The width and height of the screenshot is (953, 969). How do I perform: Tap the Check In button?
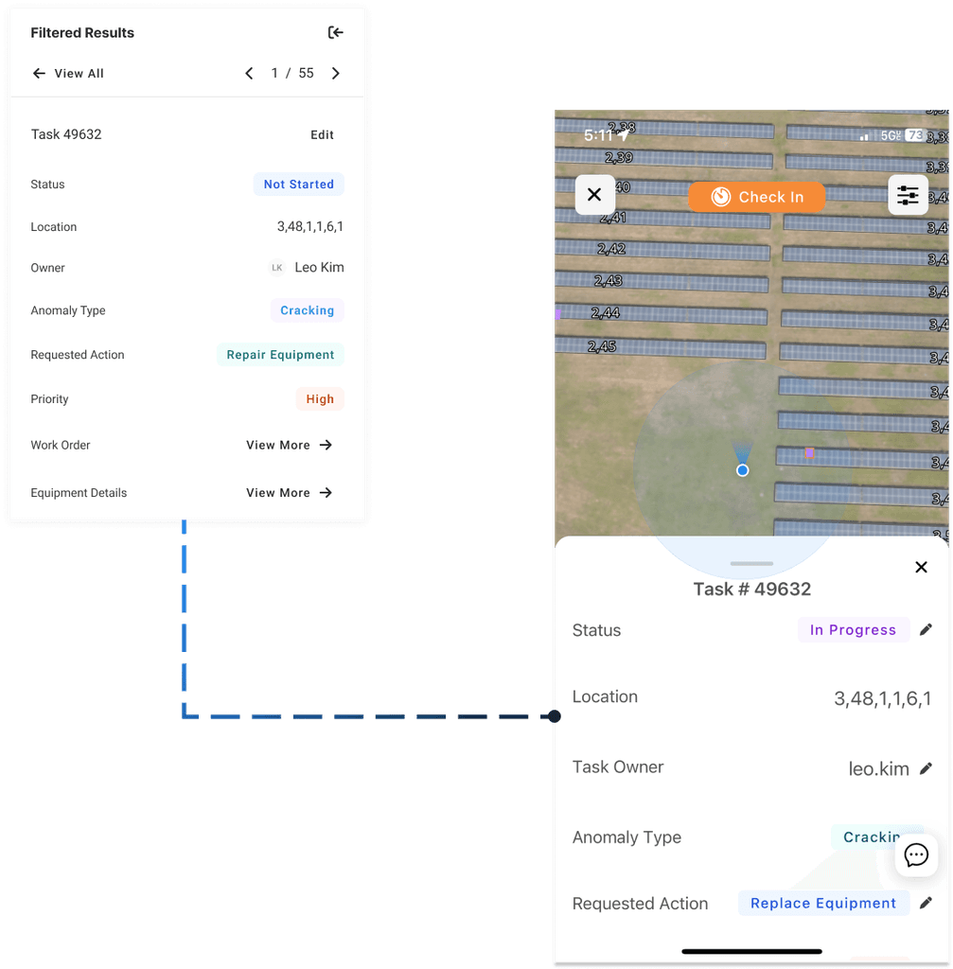(x=756, y=196)
